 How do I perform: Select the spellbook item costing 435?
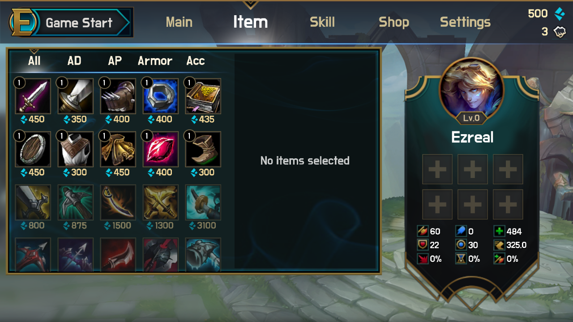203,96
